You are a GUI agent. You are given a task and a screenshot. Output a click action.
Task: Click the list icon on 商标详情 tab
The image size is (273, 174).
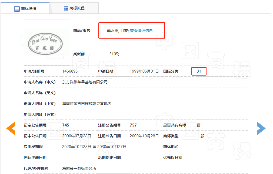pos(17,9)
